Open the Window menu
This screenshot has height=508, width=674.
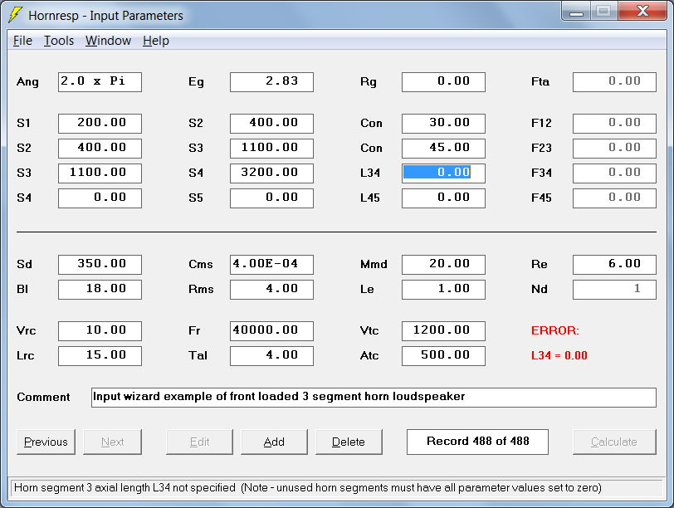(108, 41)
